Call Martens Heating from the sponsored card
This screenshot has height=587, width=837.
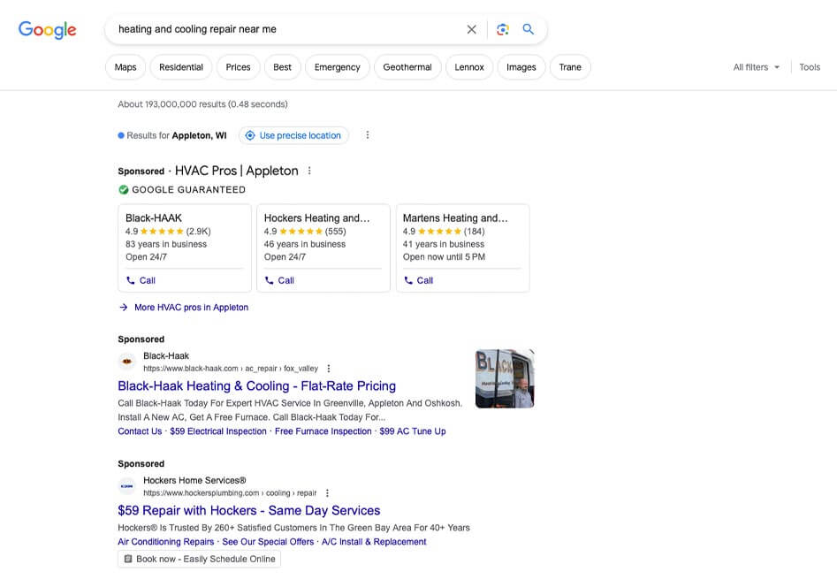coord(419,280)
